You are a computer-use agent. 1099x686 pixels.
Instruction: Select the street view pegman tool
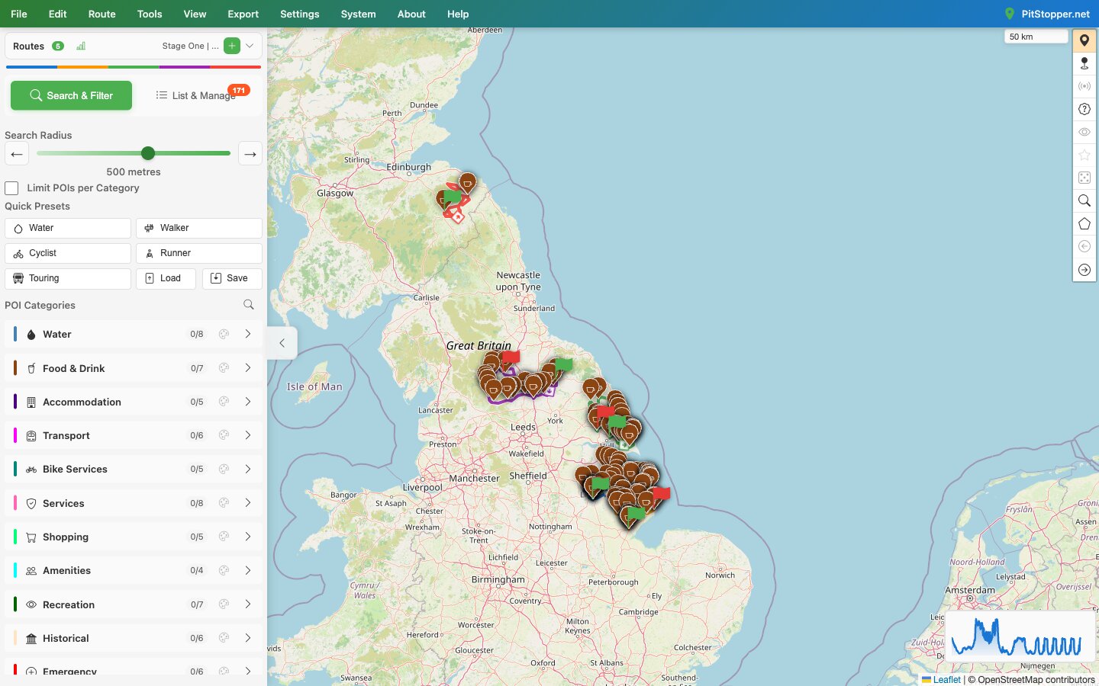[x=1084, y=63]
